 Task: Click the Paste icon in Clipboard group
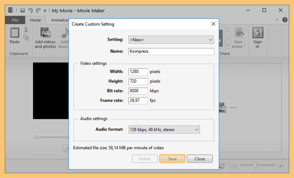click(15, 32)
